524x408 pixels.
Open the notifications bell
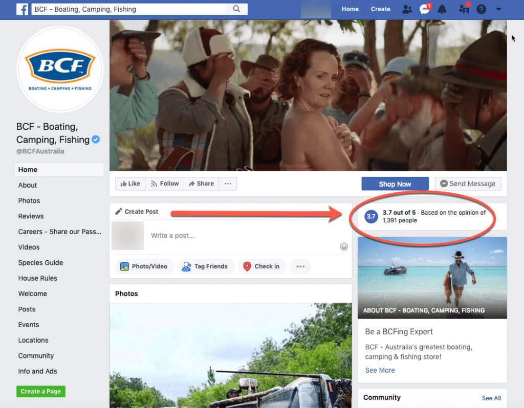[x=442, y=9]
